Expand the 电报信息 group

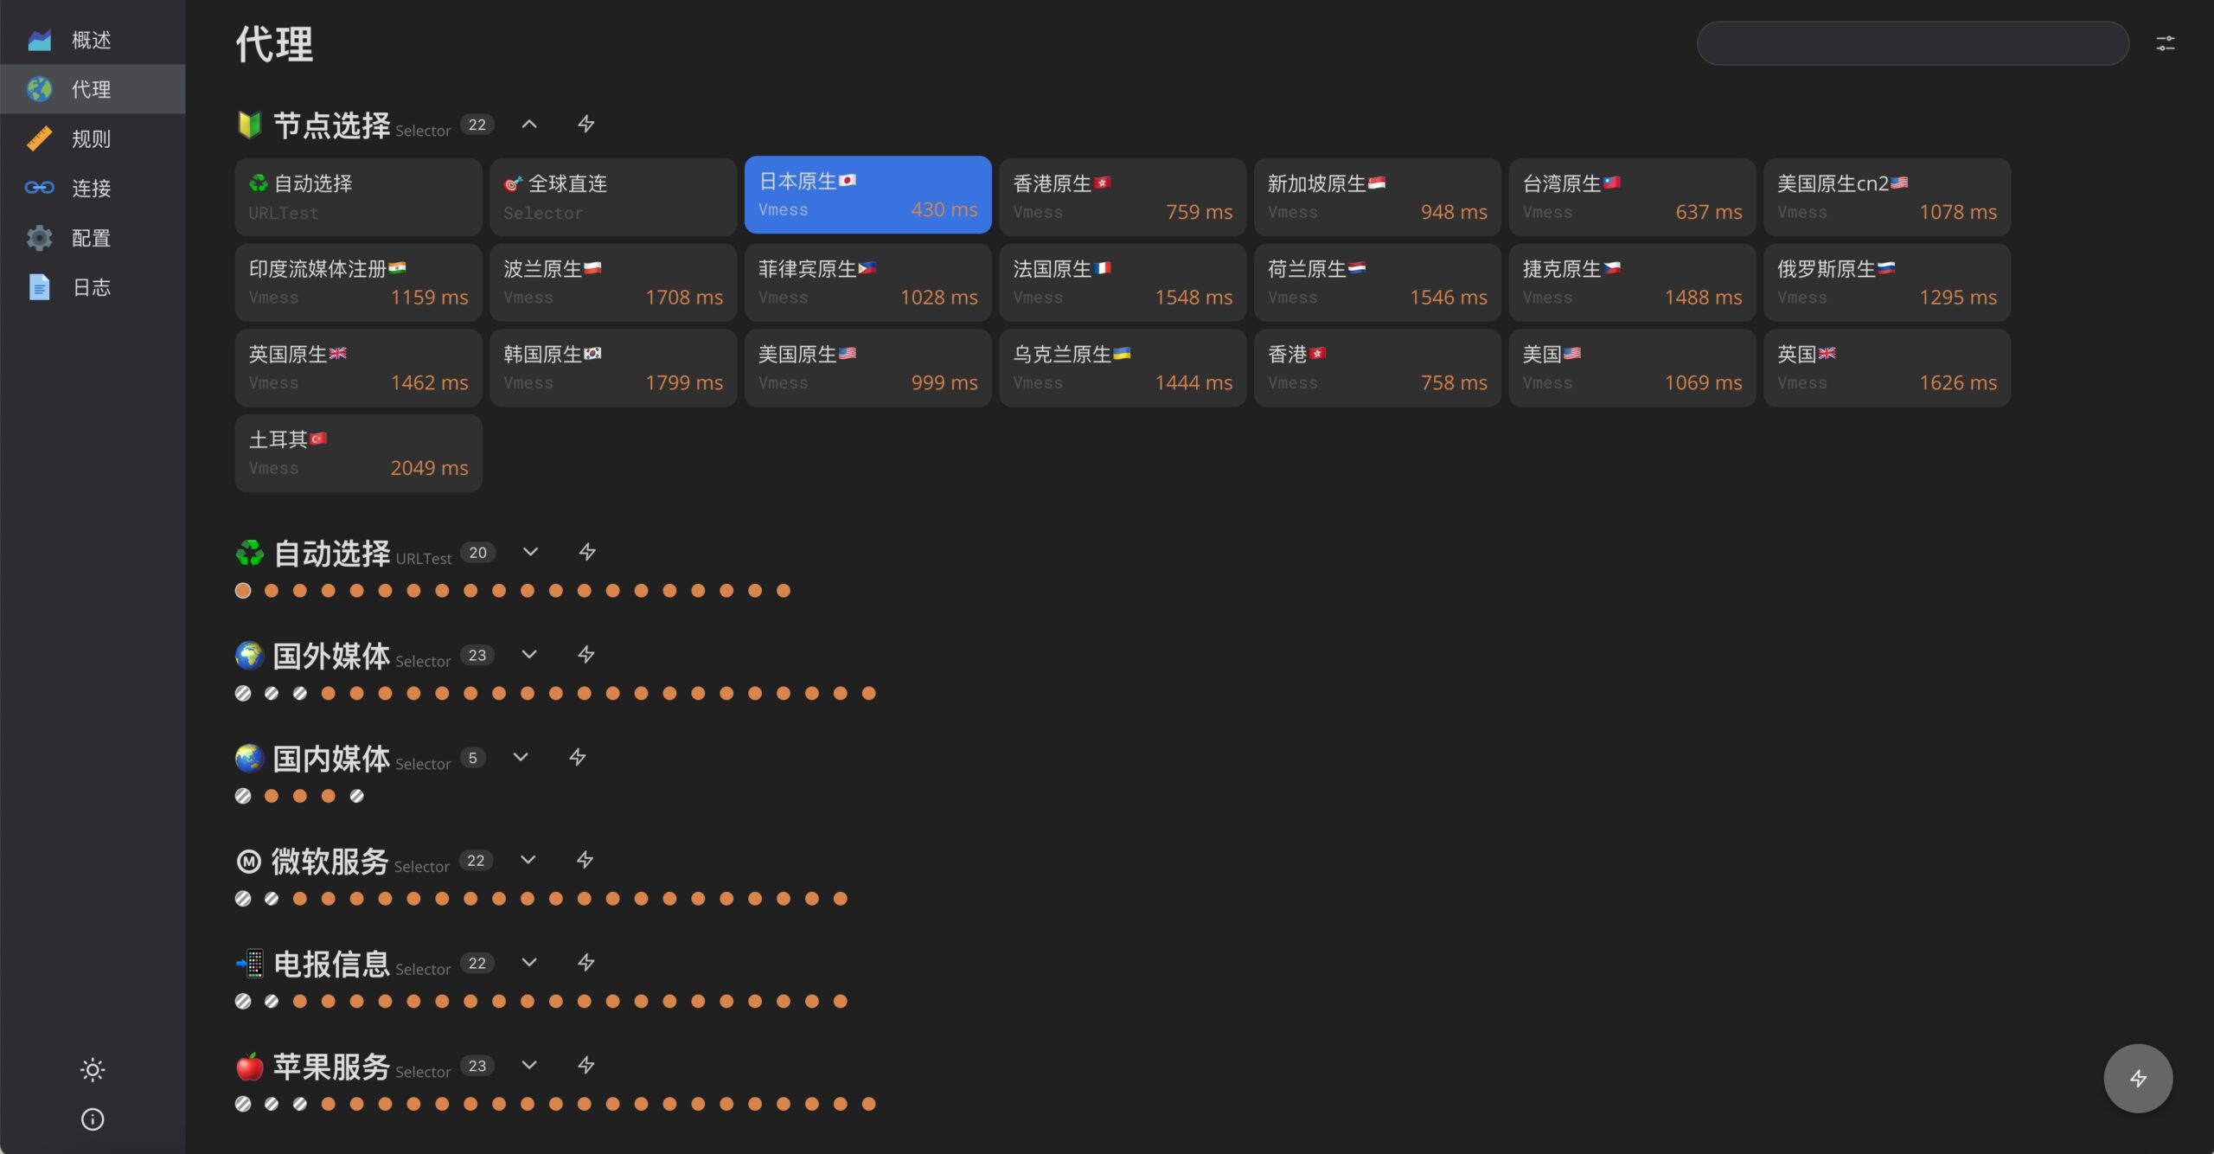(x=529, y=962)
